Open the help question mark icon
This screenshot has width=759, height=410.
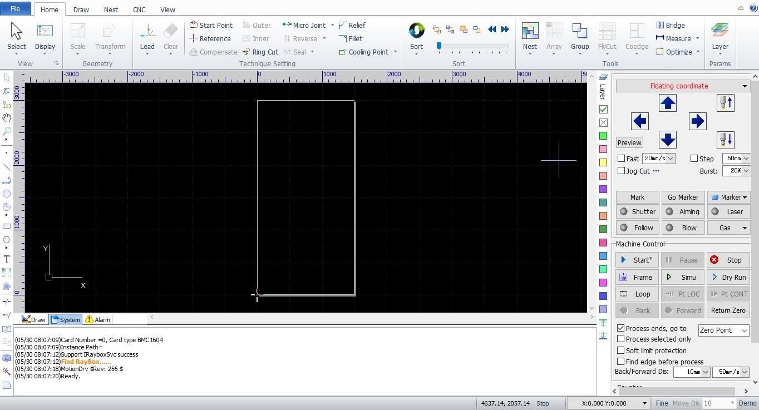pyautogui.click(x=753, y=8)
